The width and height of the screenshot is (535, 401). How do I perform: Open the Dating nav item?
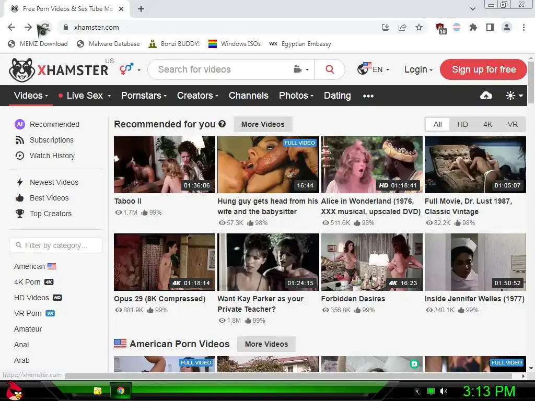[337, 96]
